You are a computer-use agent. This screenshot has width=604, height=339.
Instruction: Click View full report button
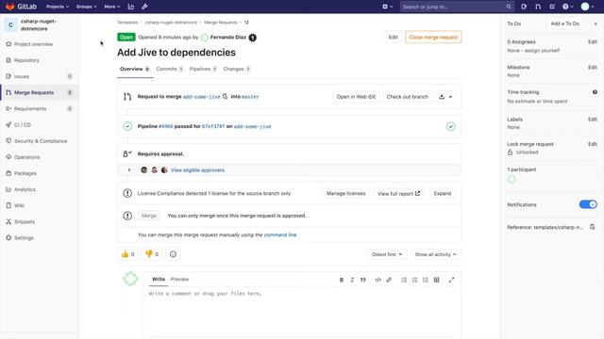398,193
